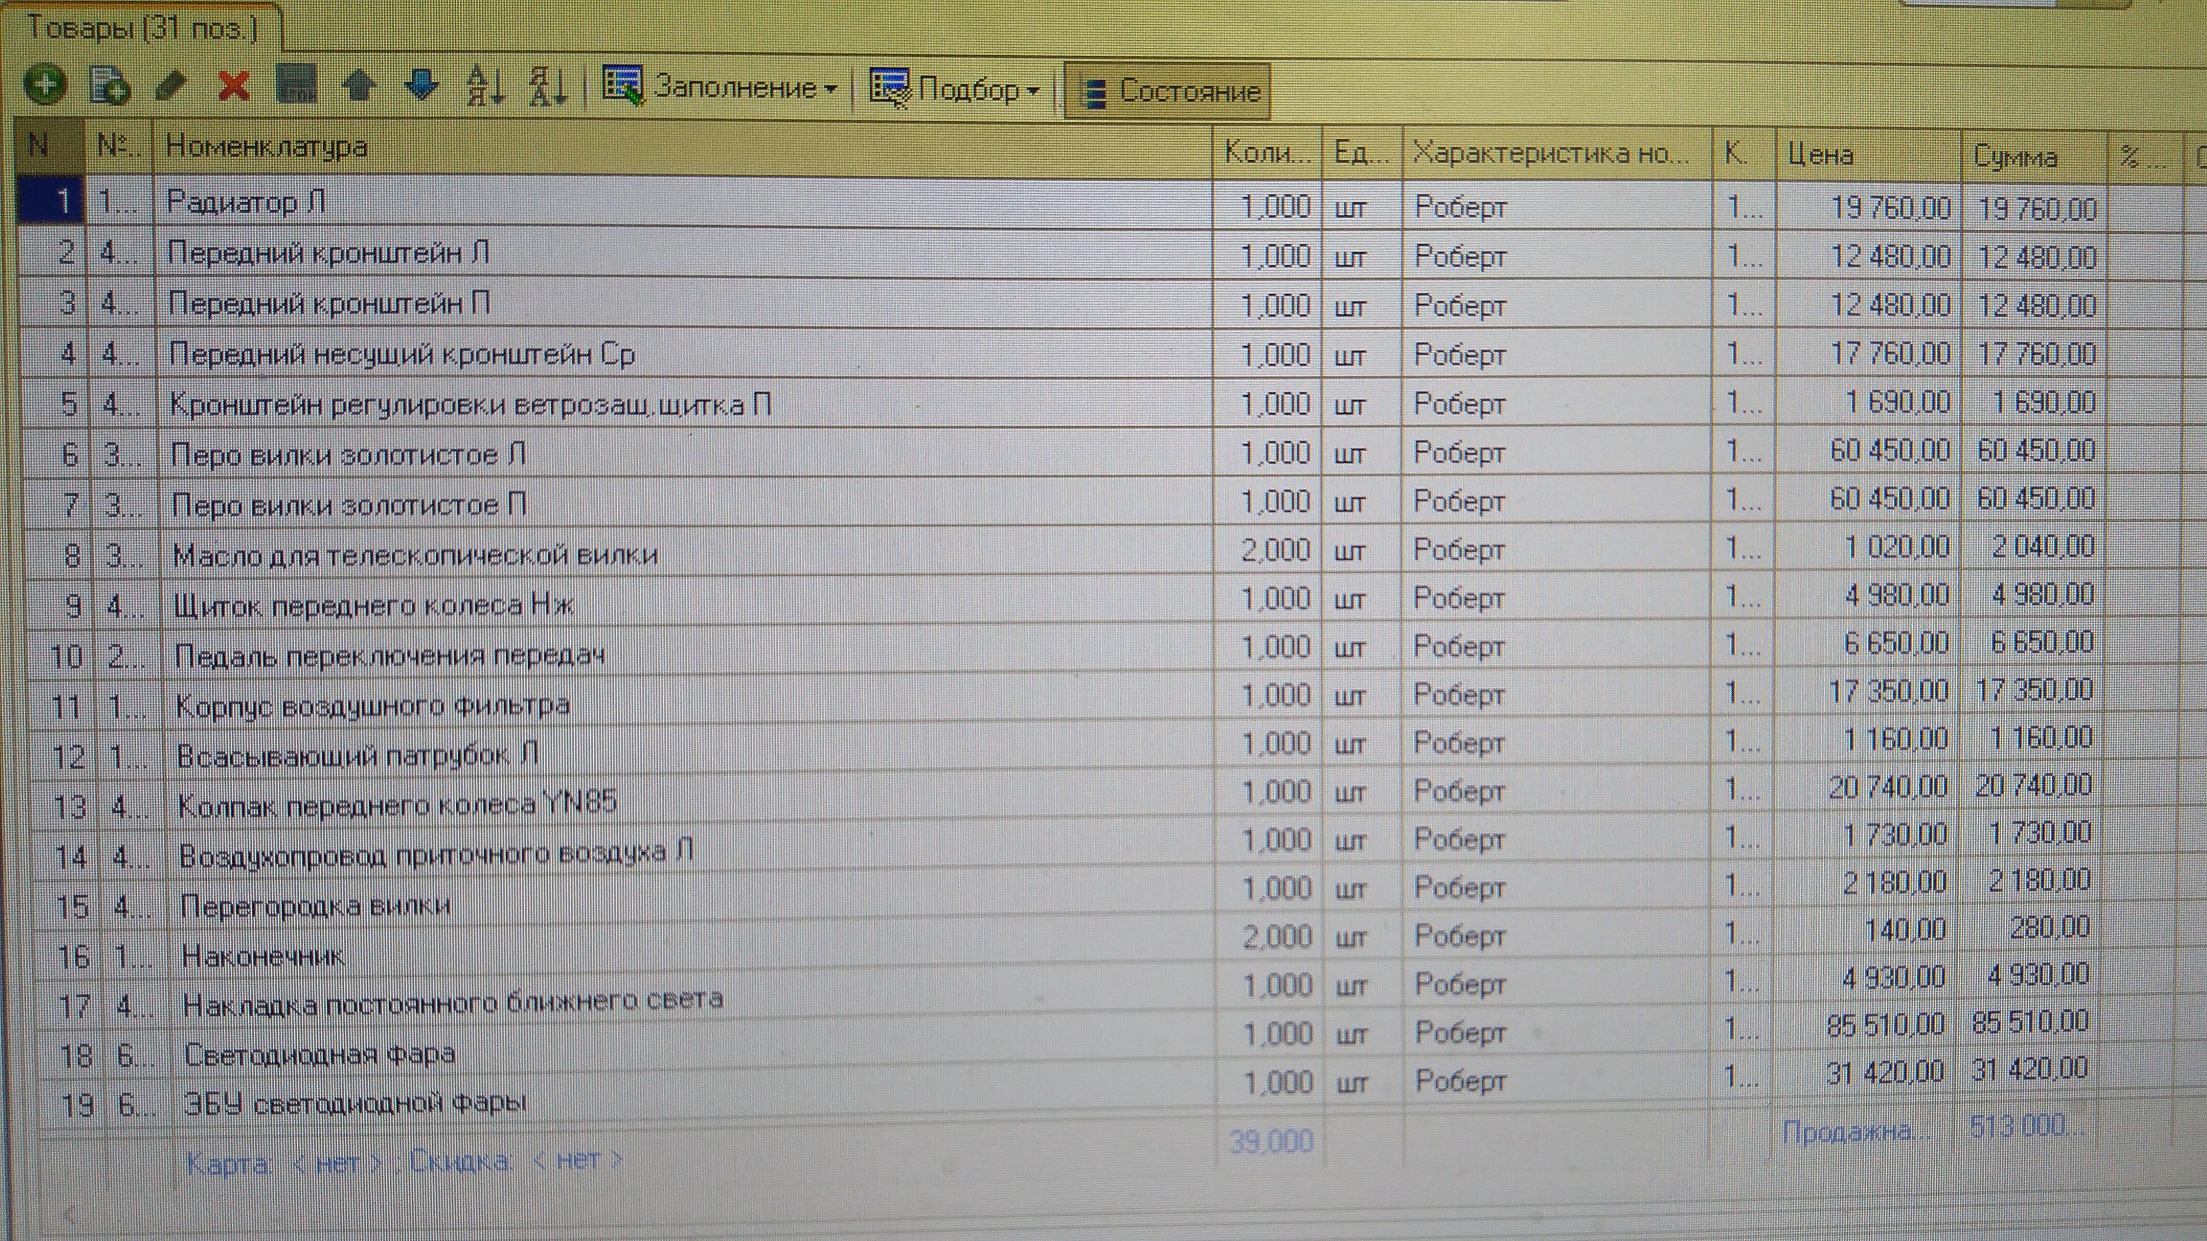Sort descending with Я-А icon
This screenshot has width=2207, height=1241.
click(x=548, y=87)
